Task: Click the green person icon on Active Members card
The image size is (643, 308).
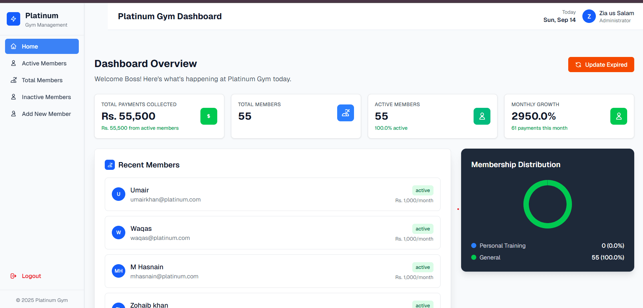Action: point(482,116)
